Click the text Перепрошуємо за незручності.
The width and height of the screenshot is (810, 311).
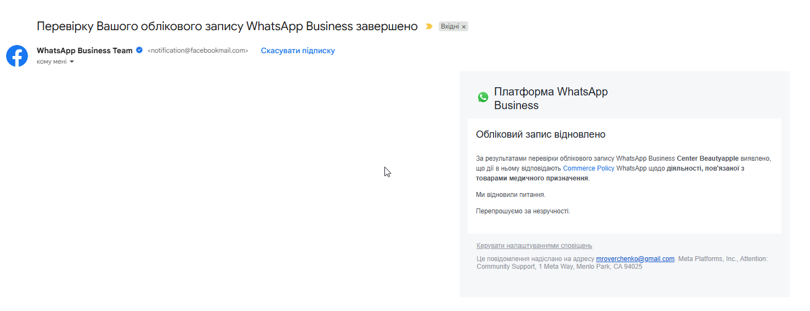coord(523,211)
